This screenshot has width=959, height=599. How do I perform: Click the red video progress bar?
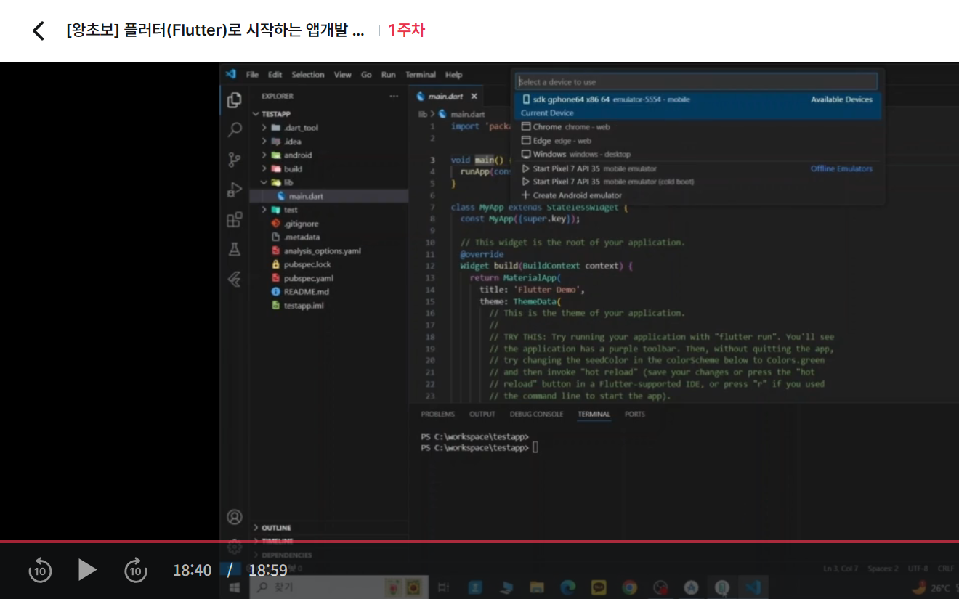pyautogui.click(x=479, y=542)
